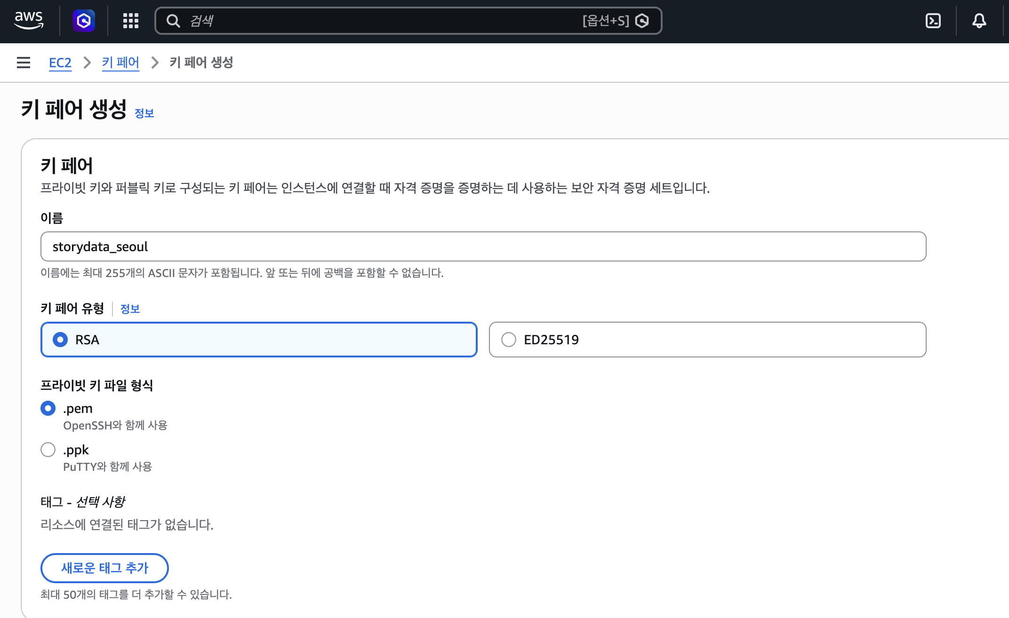Focus the storydata_seoul name field
Screen dimensions: 1009x618
(x=483, y=246)
